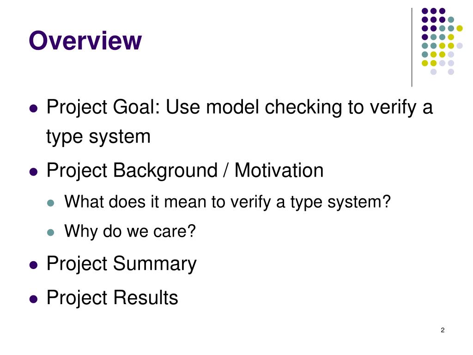Viewport: 473px width, 355px height.
Task: Click the slide number 2
Action: (x=443, y=330)
